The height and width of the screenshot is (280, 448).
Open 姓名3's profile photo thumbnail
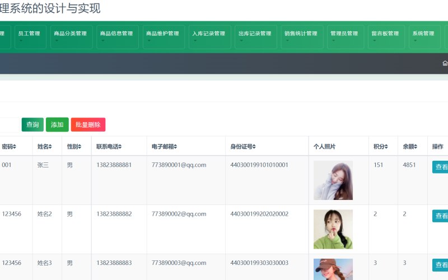[x=333, y=269]
